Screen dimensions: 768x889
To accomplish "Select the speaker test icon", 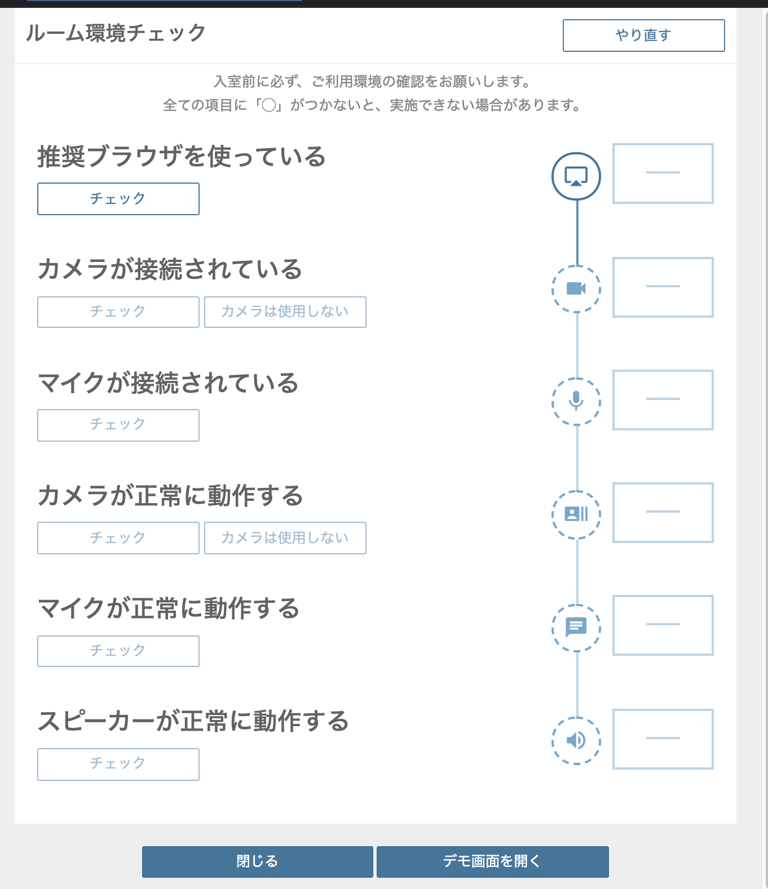I will 576,739.
